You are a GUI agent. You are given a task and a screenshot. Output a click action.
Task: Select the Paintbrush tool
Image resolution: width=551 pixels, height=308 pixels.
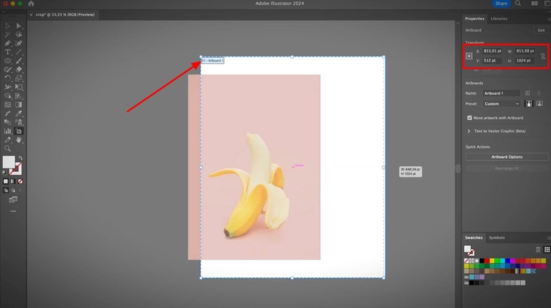(x=19, y=61)
